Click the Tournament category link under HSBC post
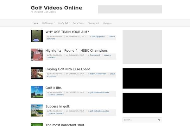190x126 pixels. coord(95,55)
